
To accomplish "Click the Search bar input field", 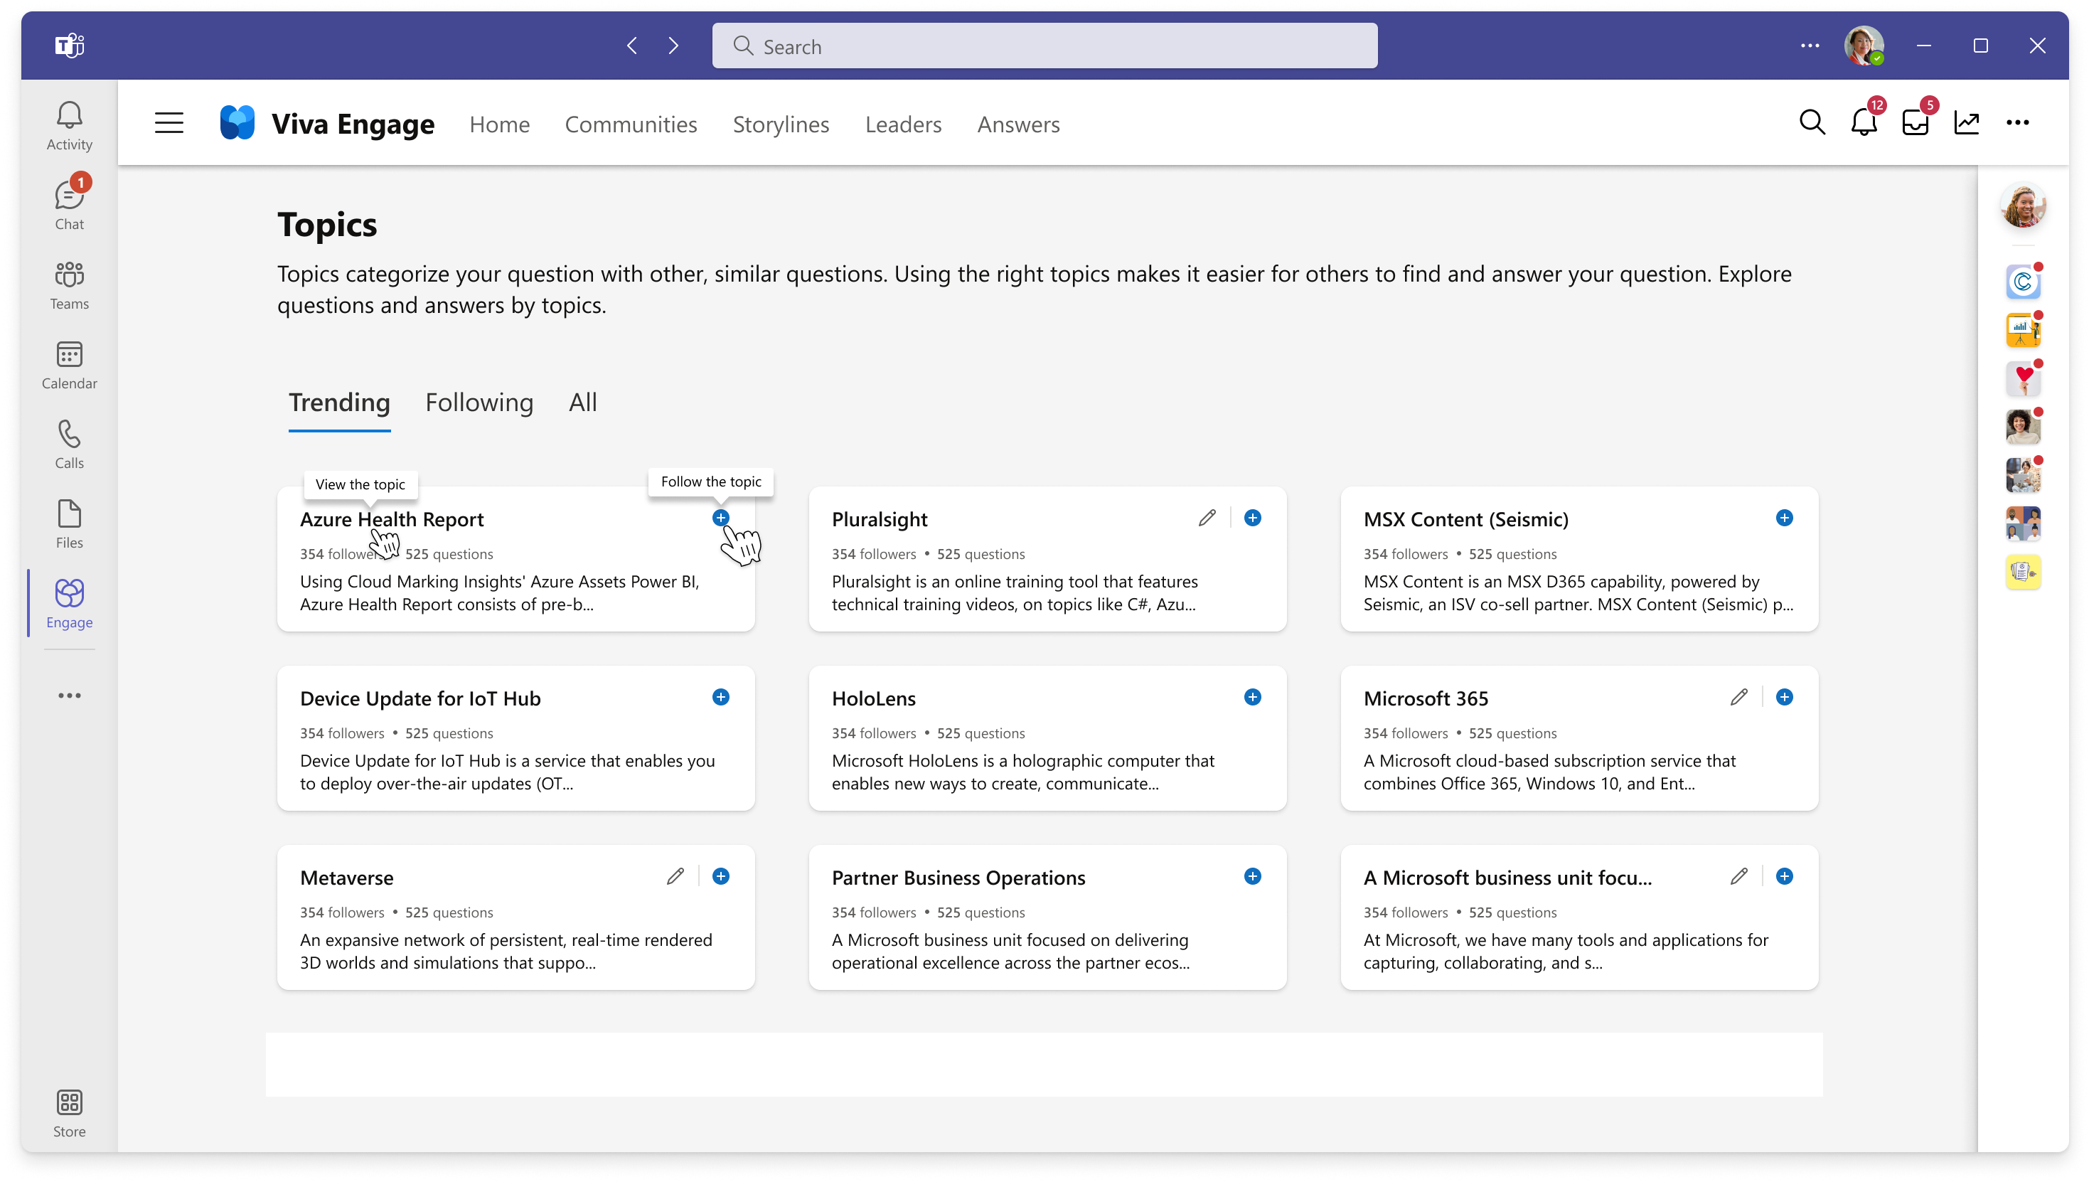I will [x=1044, y=46].
